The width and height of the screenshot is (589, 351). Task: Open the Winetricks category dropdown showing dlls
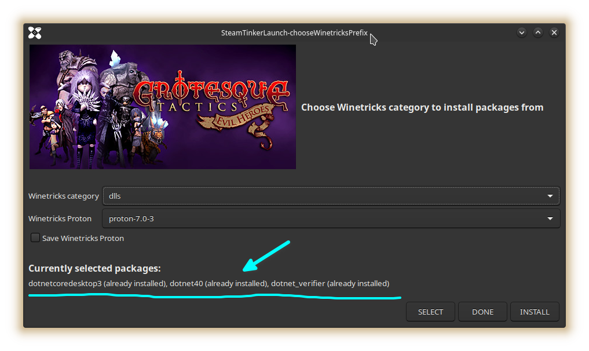331,196
